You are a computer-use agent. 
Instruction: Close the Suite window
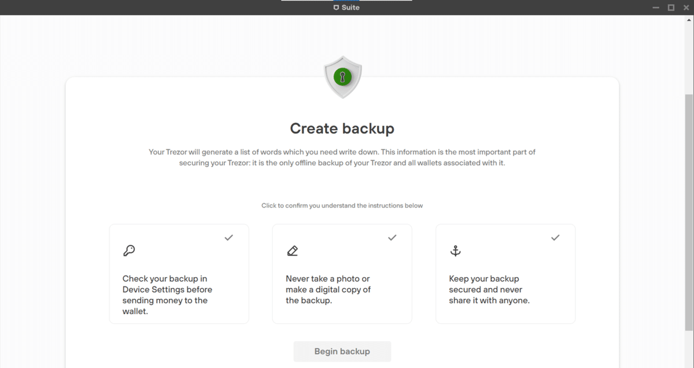tap(686, 8)
